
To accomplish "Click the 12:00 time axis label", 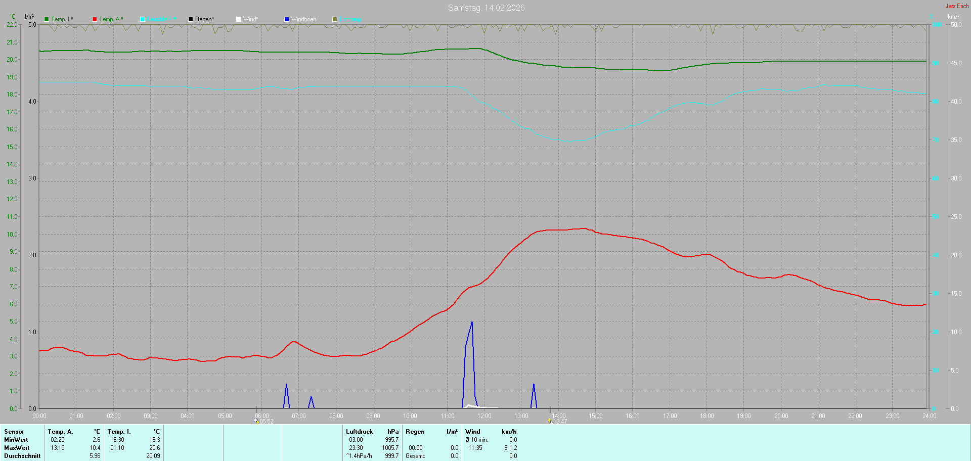I will click(x=484, y=416).
